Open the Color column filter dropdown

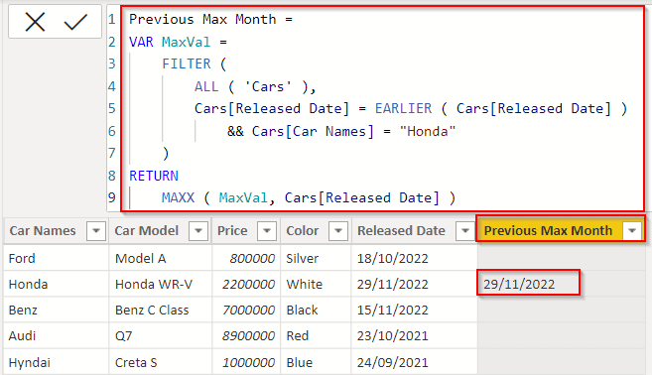tap(338, 231)
